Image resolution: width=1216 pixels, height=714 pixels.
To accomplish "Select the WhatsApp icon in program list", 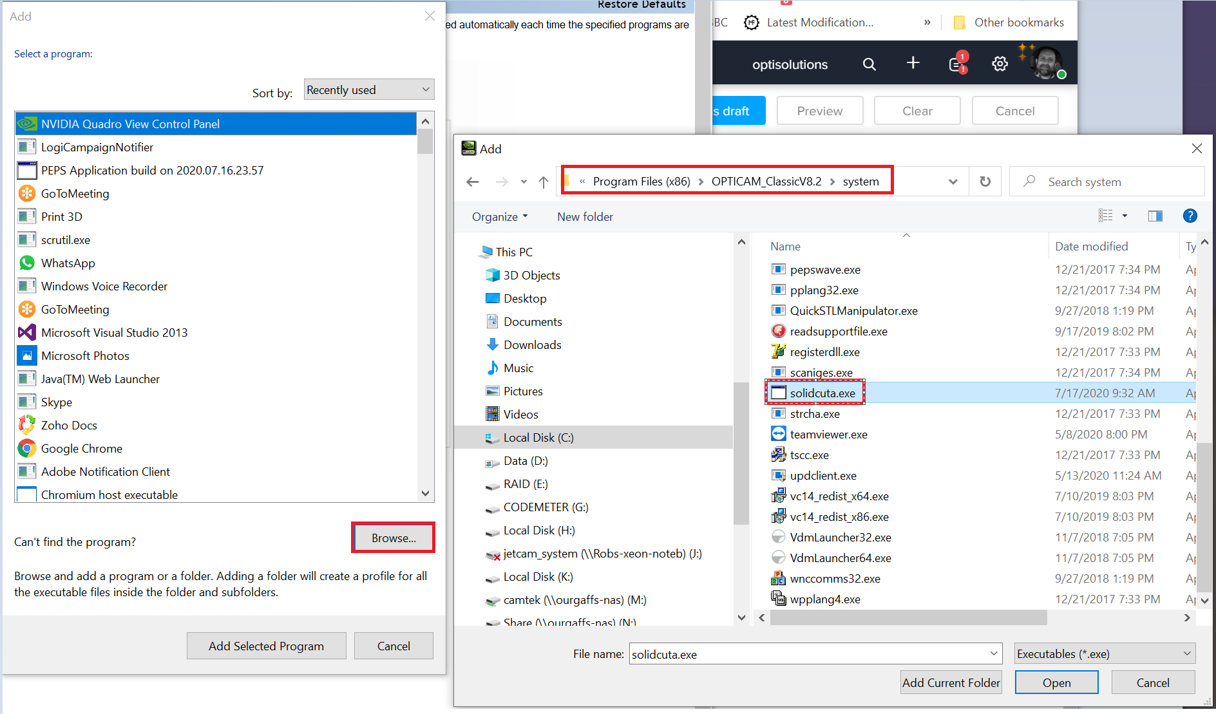I will pyautogui.click(x=27, y=263).
